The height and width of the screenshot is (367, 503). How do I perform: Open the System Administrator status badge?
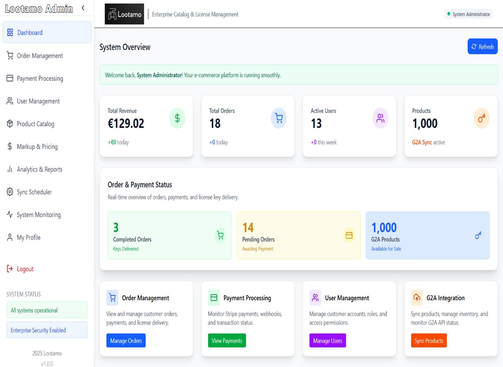[469, 14]
